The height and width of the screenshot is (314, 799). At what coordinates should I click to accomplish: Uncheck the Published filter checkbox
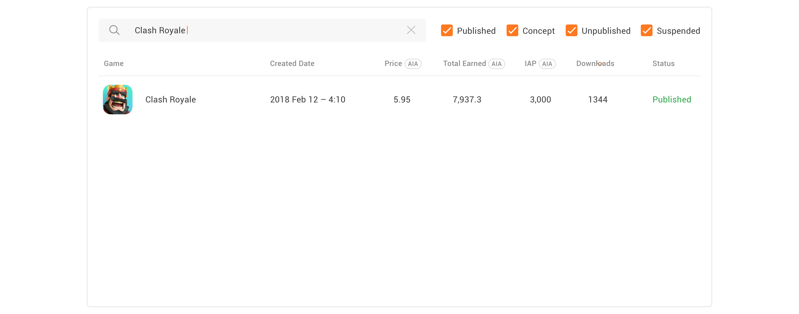click(447, 30)
